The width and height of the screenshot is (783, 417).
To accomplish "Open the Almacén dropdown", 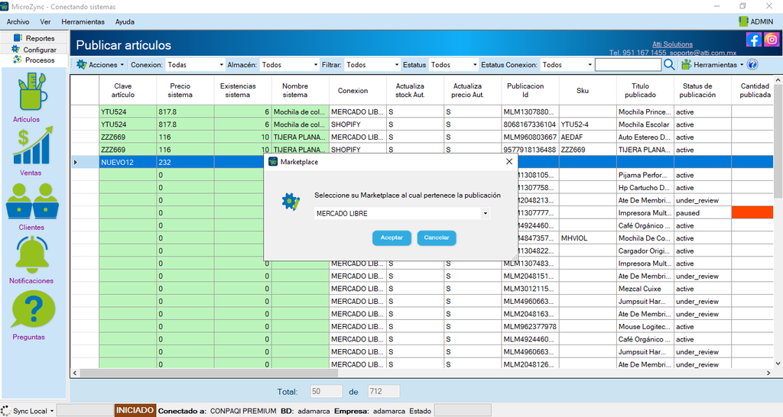I will 290,65.
